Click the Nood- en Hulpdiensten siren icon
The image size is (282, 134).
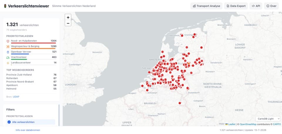click(8, 41)
